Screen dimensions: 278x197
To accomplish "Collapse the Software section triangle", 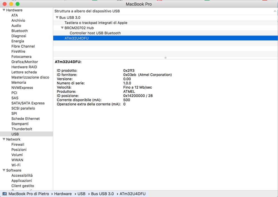I will coord(4,170).
